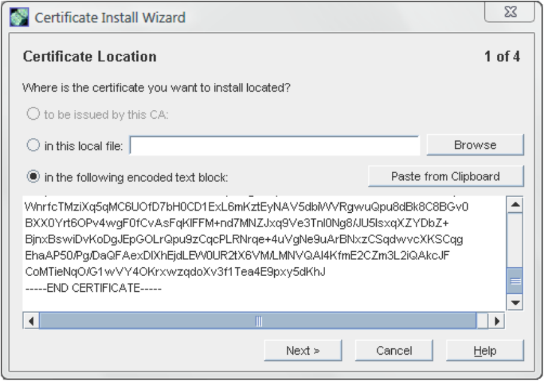The height and width of the screenshot is (381, 544).
Task: Click the down arrow of the vertical scrollbar
Action: [x=515, y=303]
